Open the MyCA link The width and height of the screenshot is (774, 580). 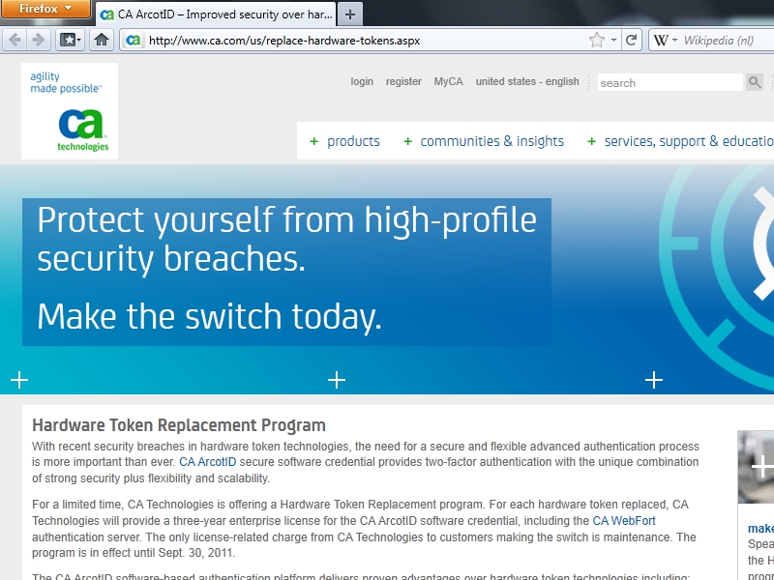(448, 81)
